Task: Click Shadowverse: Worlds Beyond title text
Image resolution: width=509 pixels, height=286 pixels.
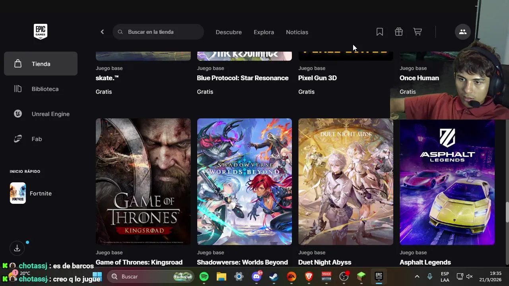Action: click(242, 262)
